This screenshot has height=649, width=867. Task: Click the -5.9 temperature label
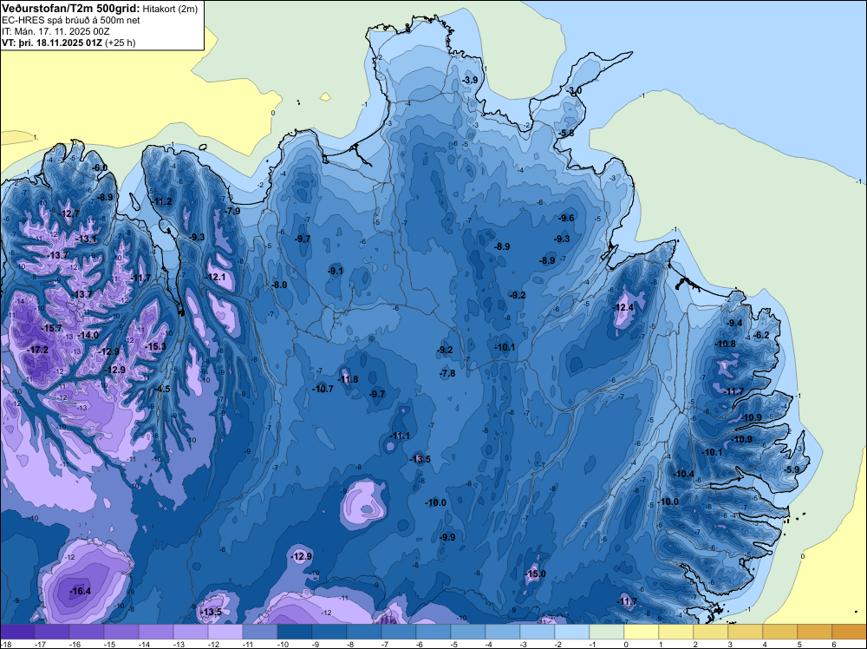792,469
